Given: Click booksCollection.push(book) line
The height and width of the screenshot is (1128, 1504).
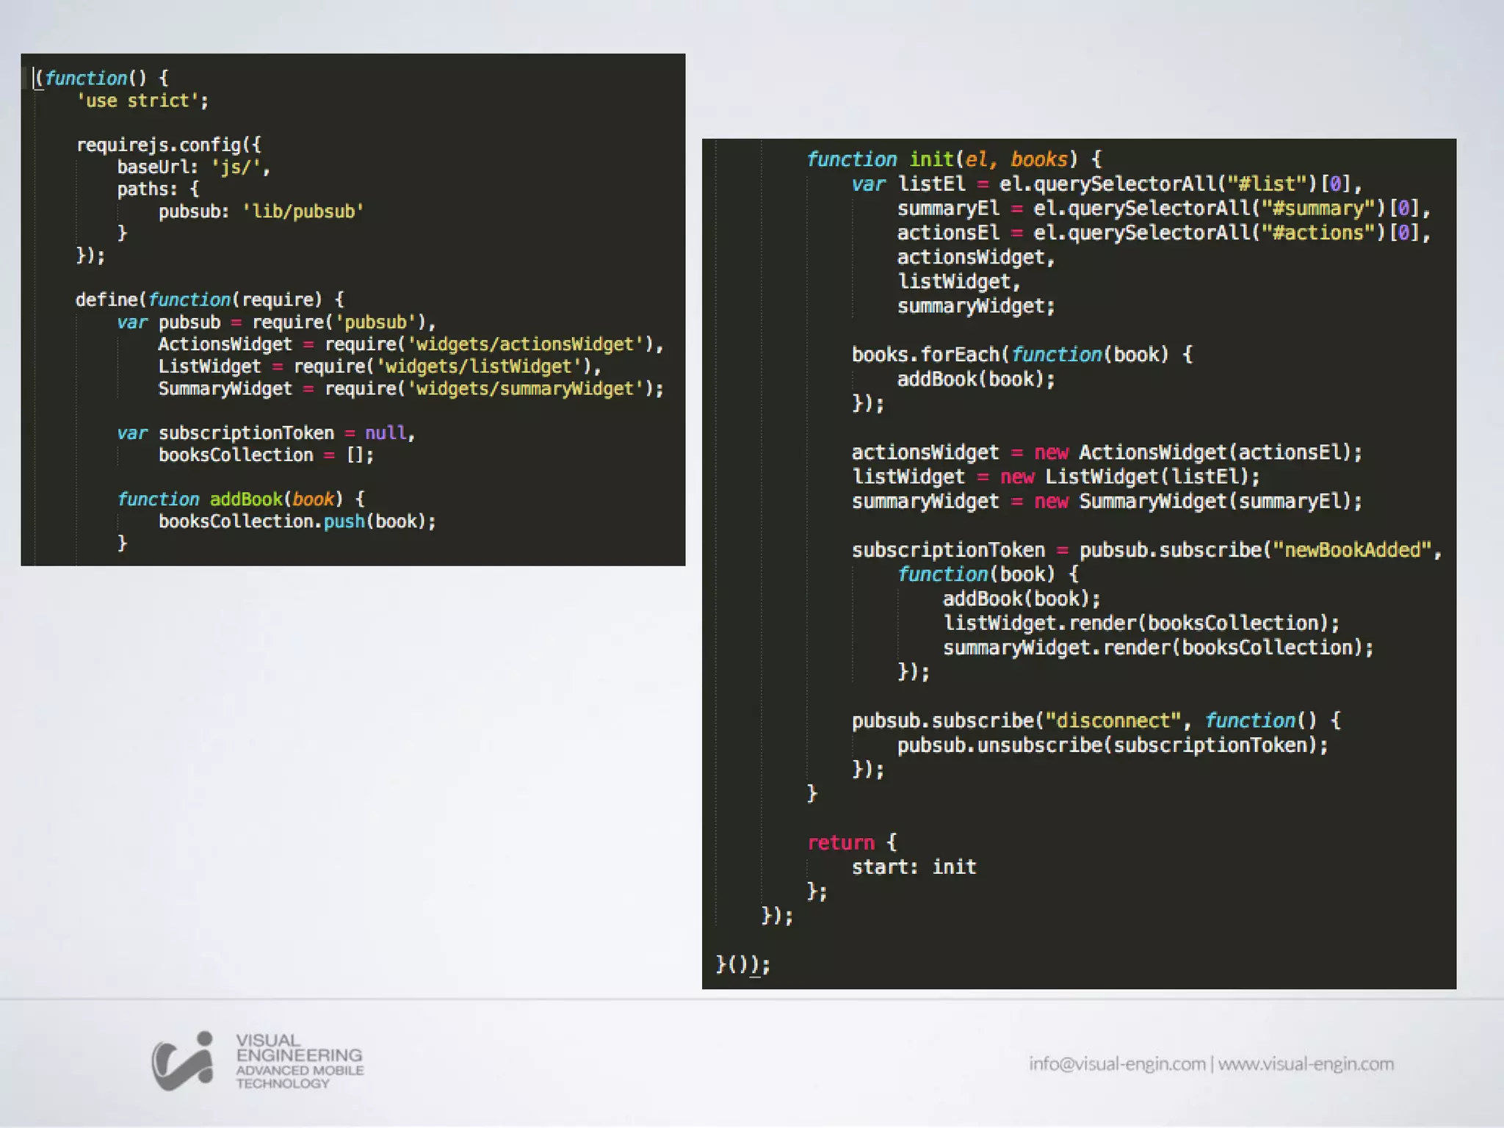Looking at the screenshot, I should [x=297, y=521].
